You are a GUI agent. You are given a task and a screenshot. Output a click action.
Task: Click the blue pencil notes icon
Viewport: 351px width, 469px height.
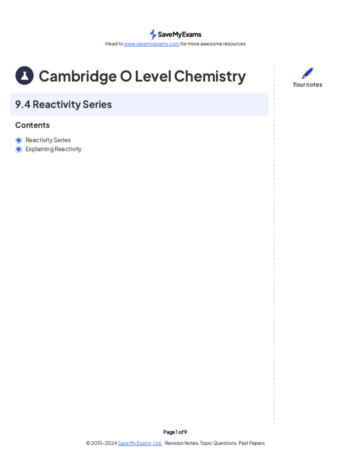click(308, 73)
